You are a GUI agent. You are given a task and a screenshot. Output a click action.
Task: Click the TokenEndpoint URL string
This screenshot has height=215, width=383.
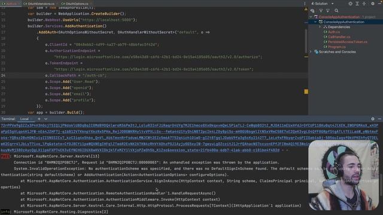(x=154, y=69)
